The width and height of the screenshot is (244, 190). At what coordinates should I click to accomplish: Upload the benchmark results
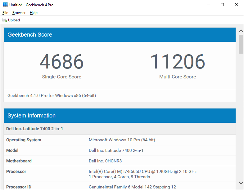(x=11, y=20)
